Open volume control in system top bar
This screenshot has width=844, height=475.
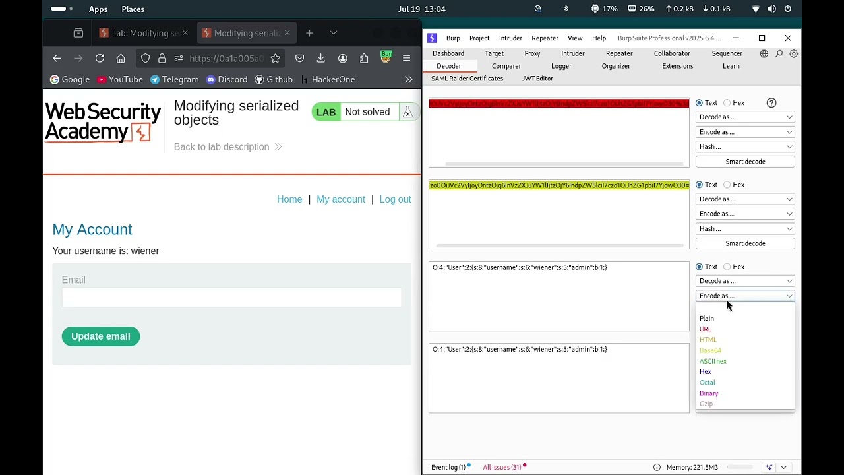(771, 9)
